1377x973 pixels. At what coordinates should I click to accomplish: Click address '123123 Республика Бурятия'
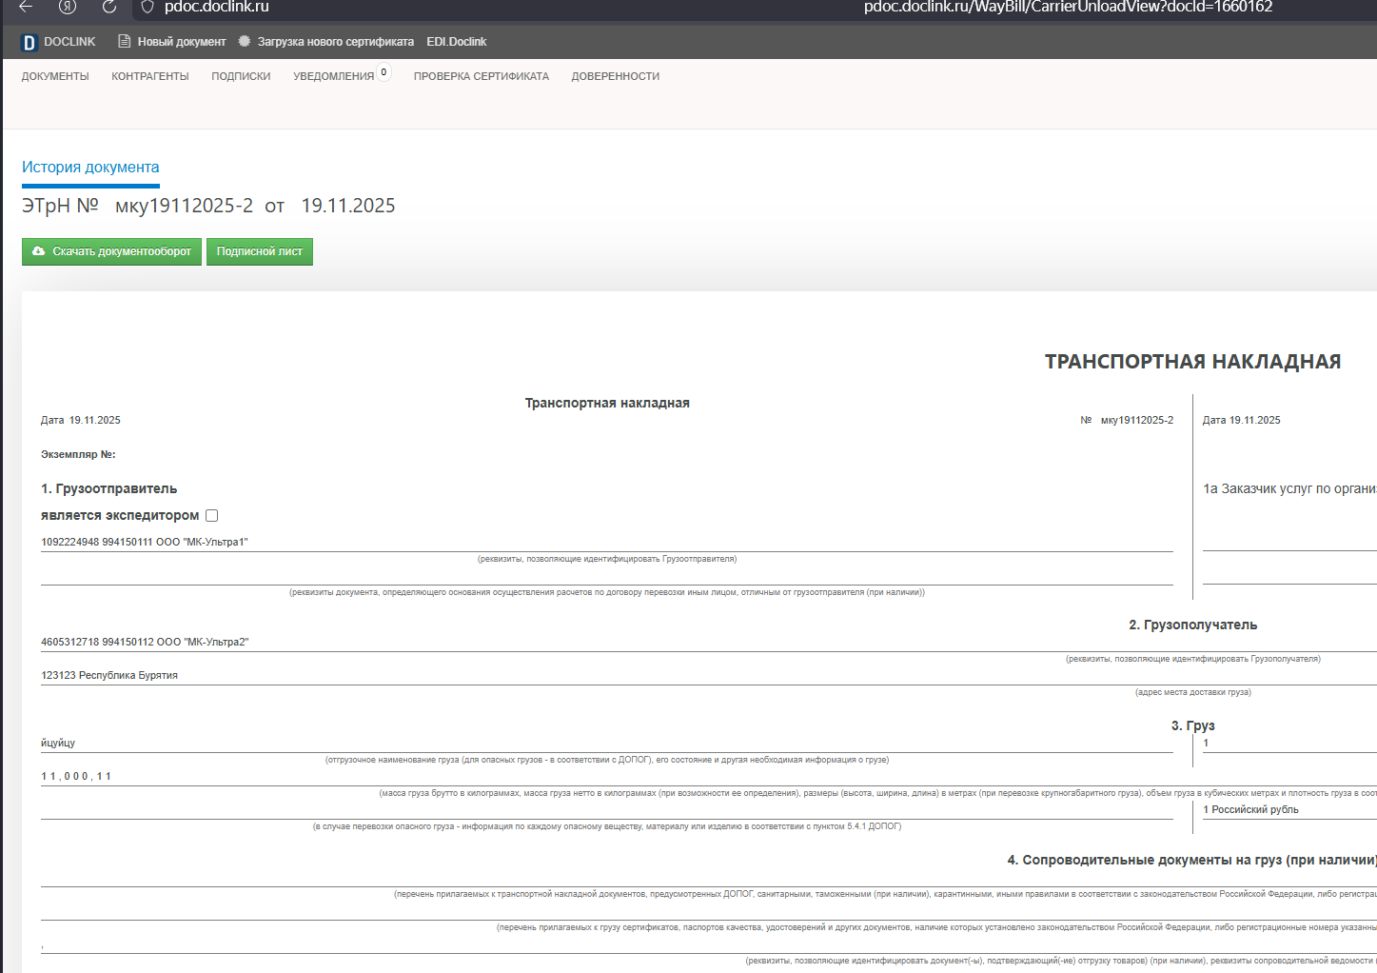(109, 675)
